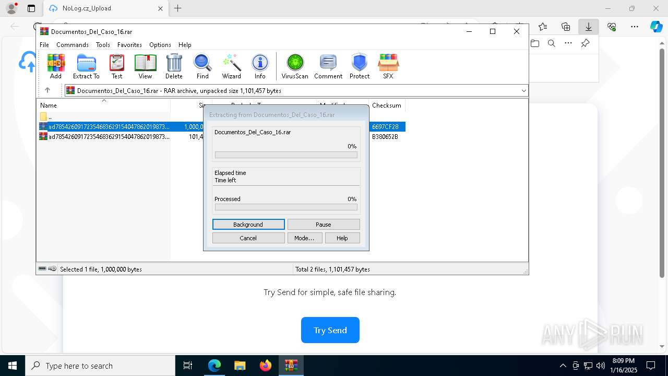The width and height of the screenshot is (668, 376).
Task: Open the Windows Start menu
Action: click(13, 366)
